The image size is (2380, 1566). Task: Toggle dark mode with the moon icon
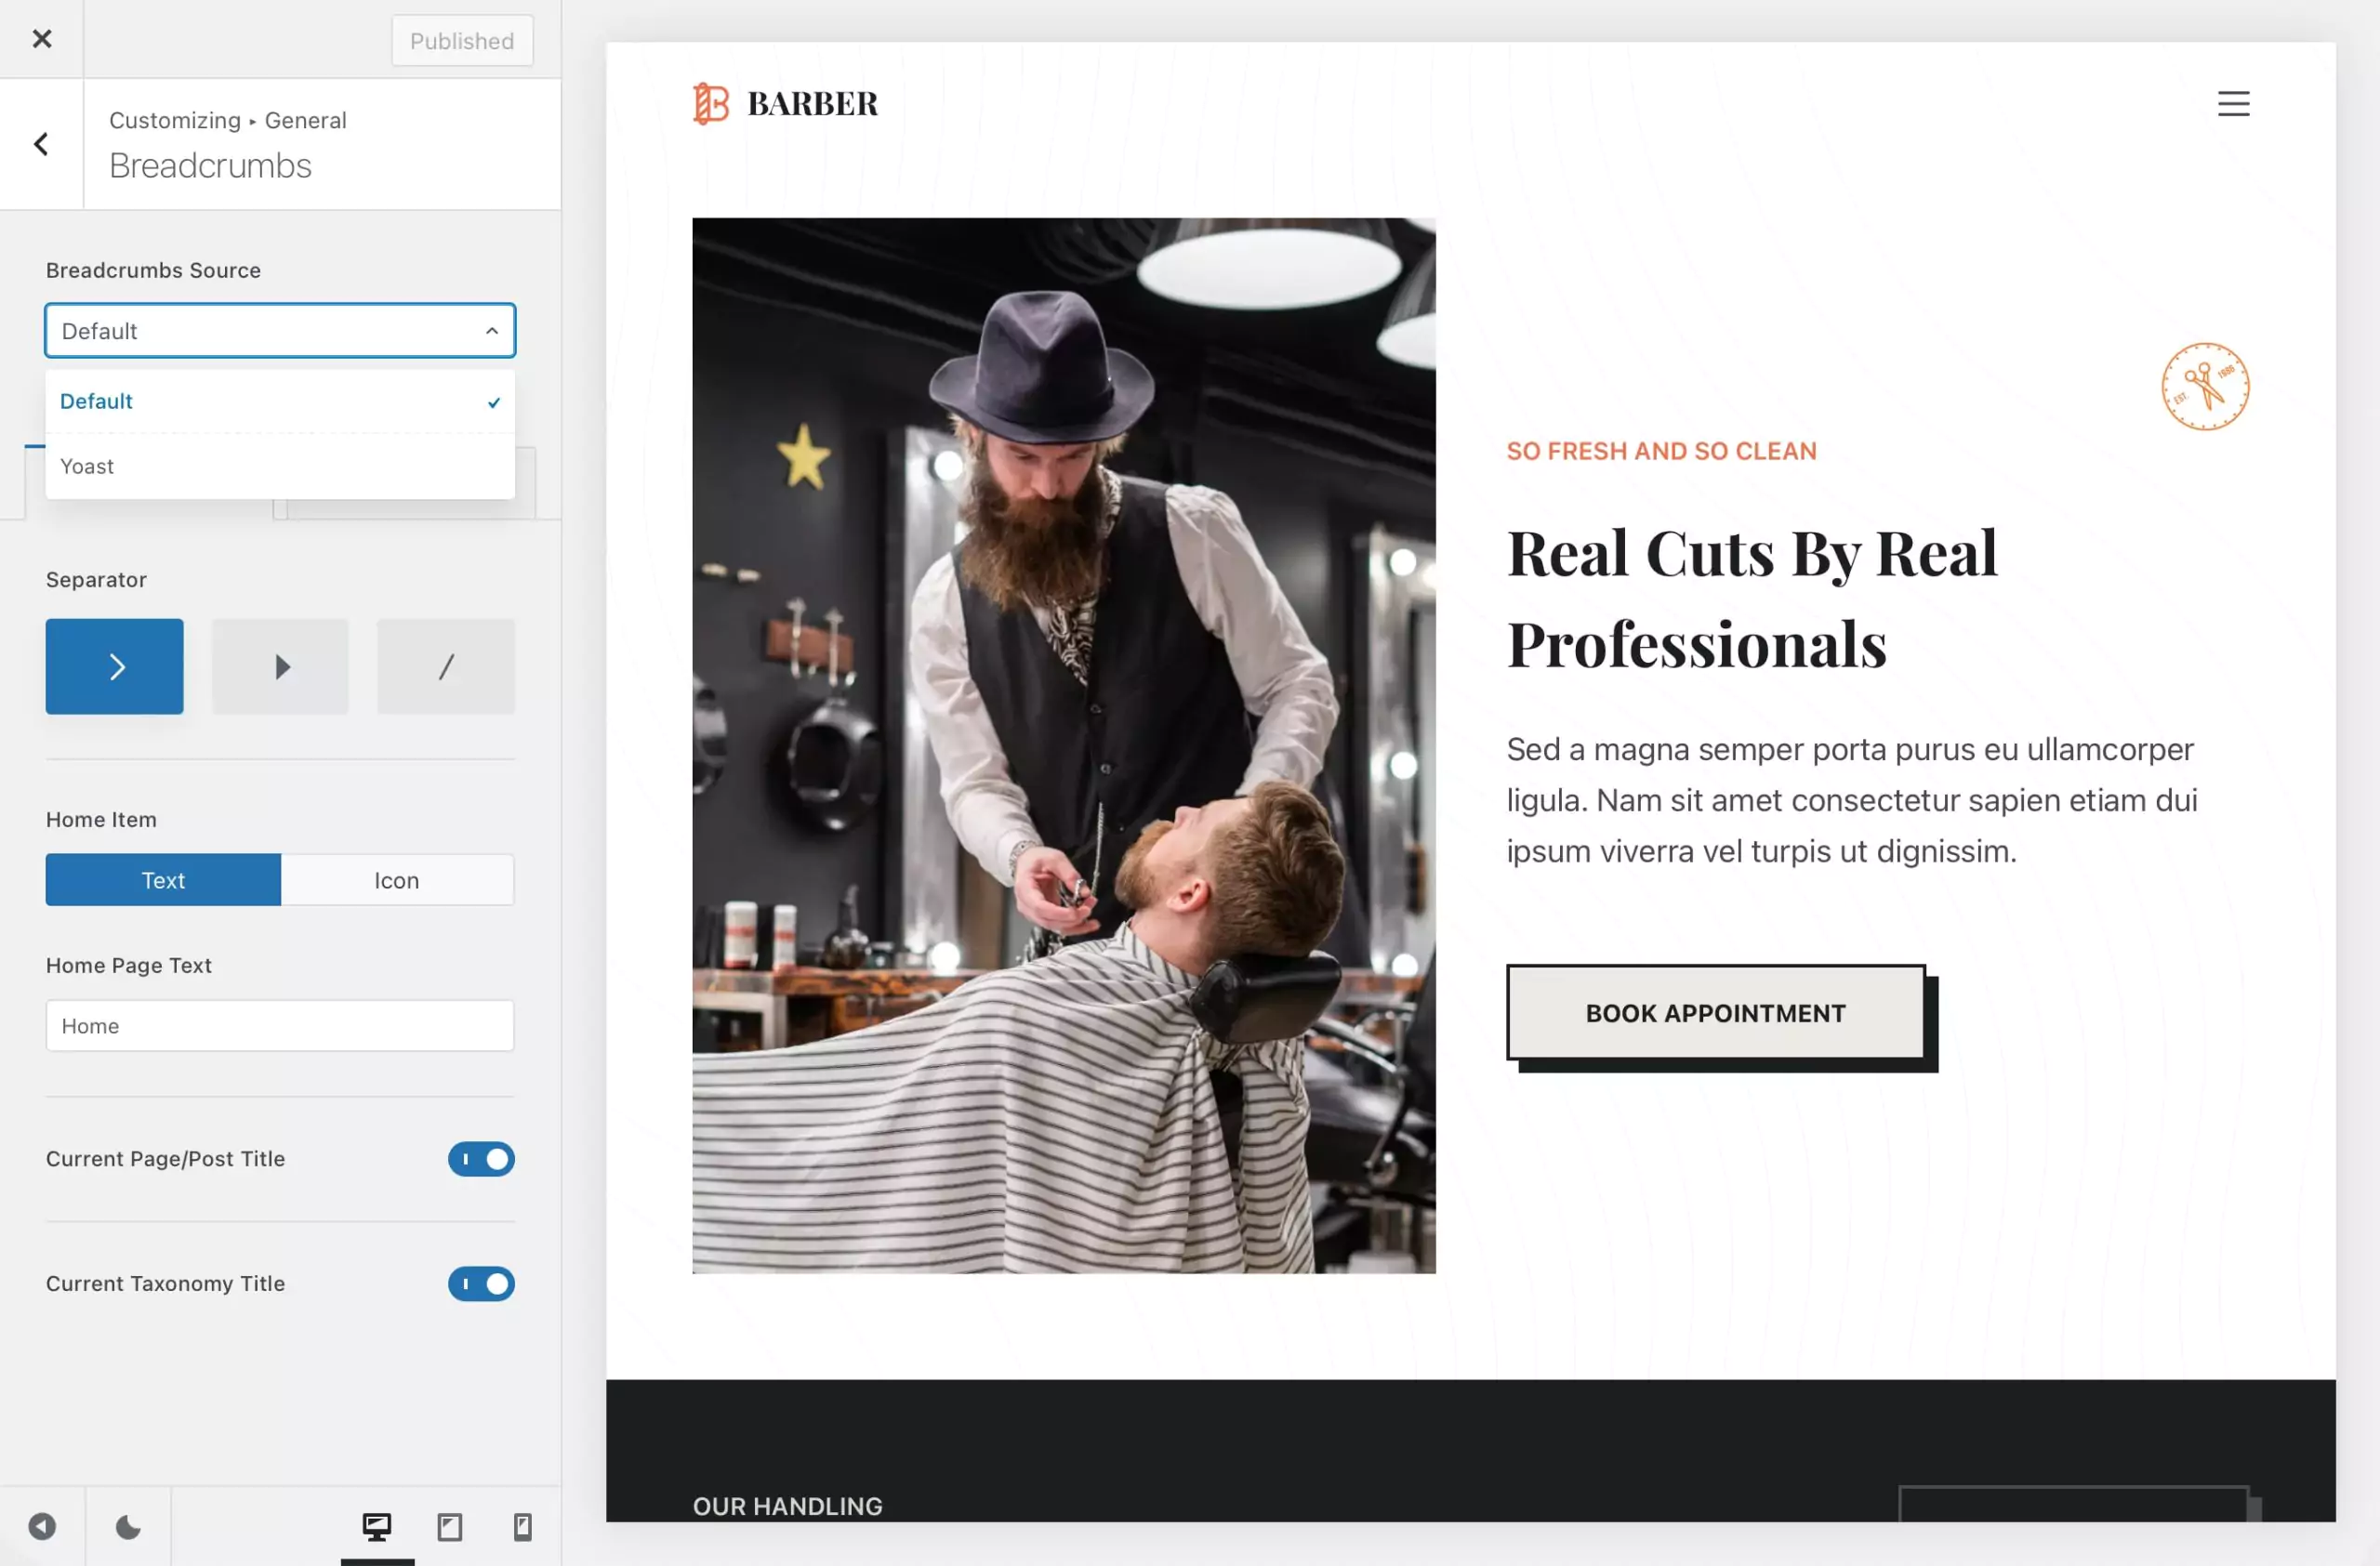128,1526
